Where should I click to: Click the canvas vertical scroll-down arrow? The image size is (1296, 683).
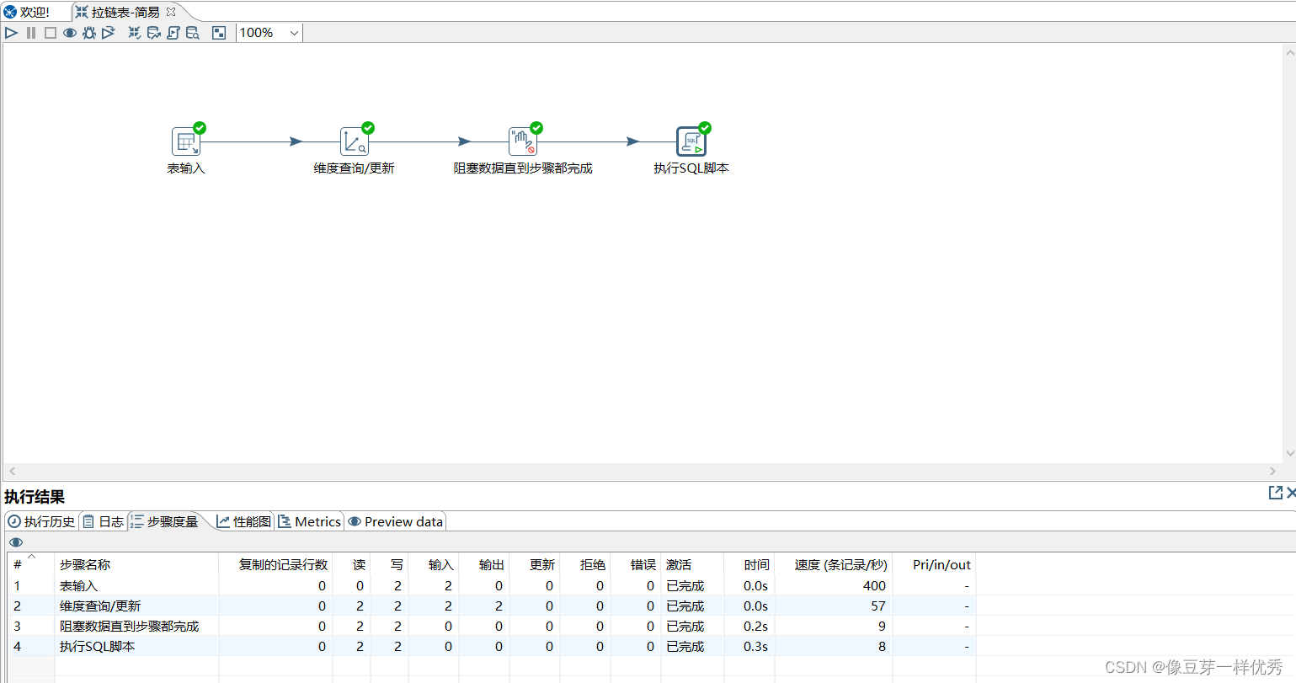[1289, 453]
